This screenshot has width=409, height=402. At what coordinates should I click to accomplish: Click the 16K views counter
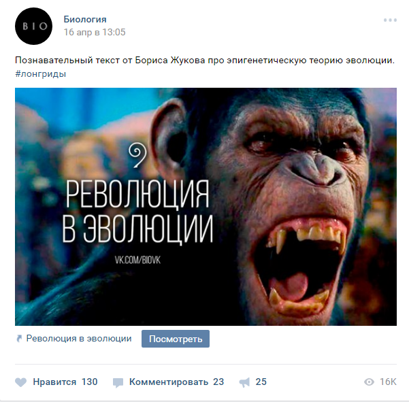point(388,382)
